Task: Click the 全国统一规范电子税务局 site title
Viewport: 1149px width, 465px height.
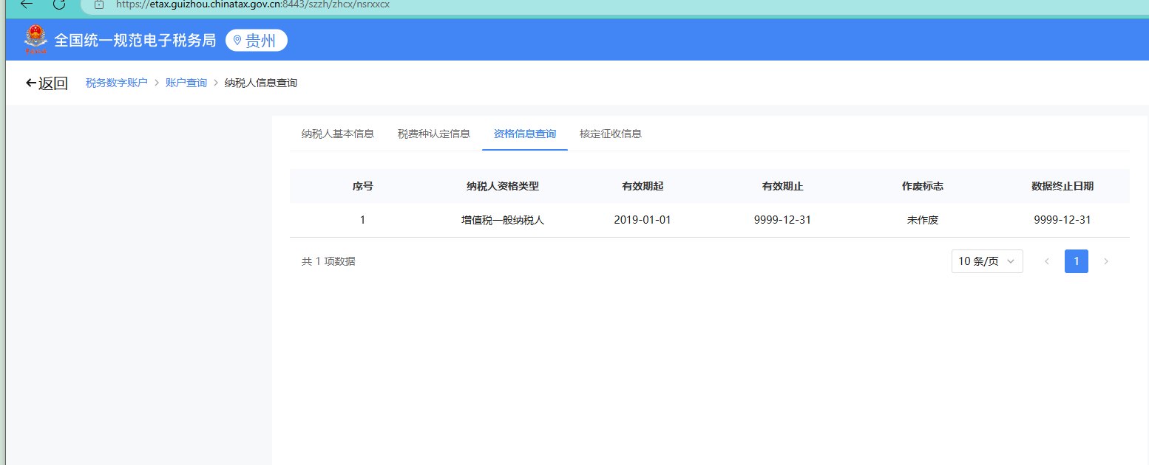Action: pos(135,41)
